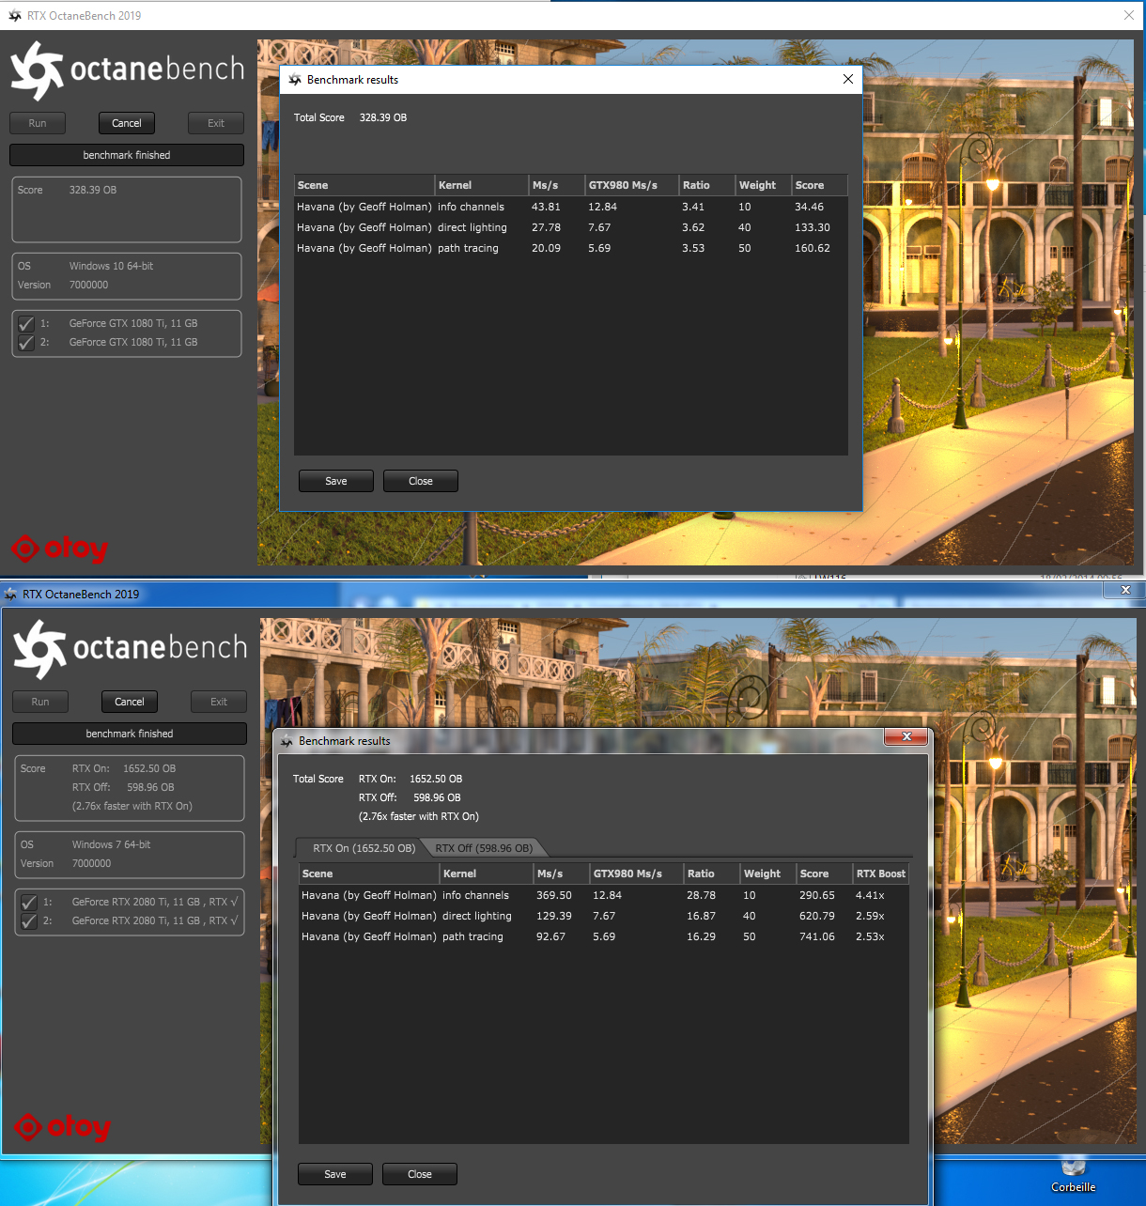Click benchmark finished status in bottom window

[x=130, y=734]
